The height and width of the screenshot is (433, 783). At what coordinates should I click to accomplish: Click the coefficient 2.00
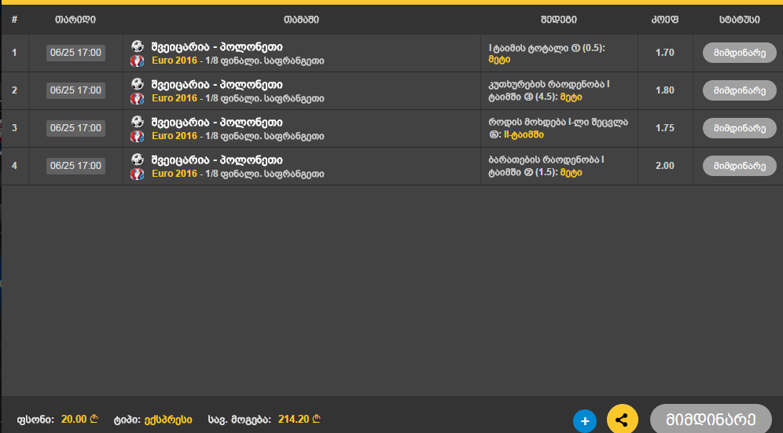pyautogui.click(x=664, y=166)
